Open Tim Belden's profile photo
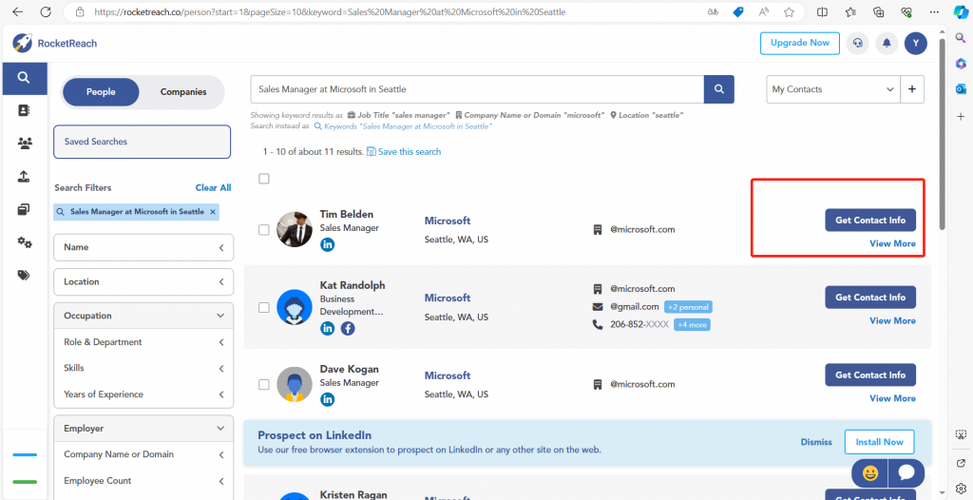The height and width of the screenshot is (500, 973). pyautogui.click(x=295, y=229)
